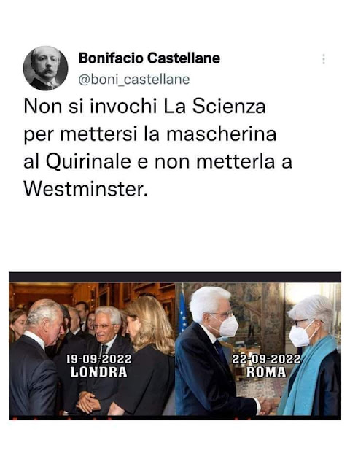Click the round black-and-white profile avatar
Screen dimensions: 350x467
point(45,68)
